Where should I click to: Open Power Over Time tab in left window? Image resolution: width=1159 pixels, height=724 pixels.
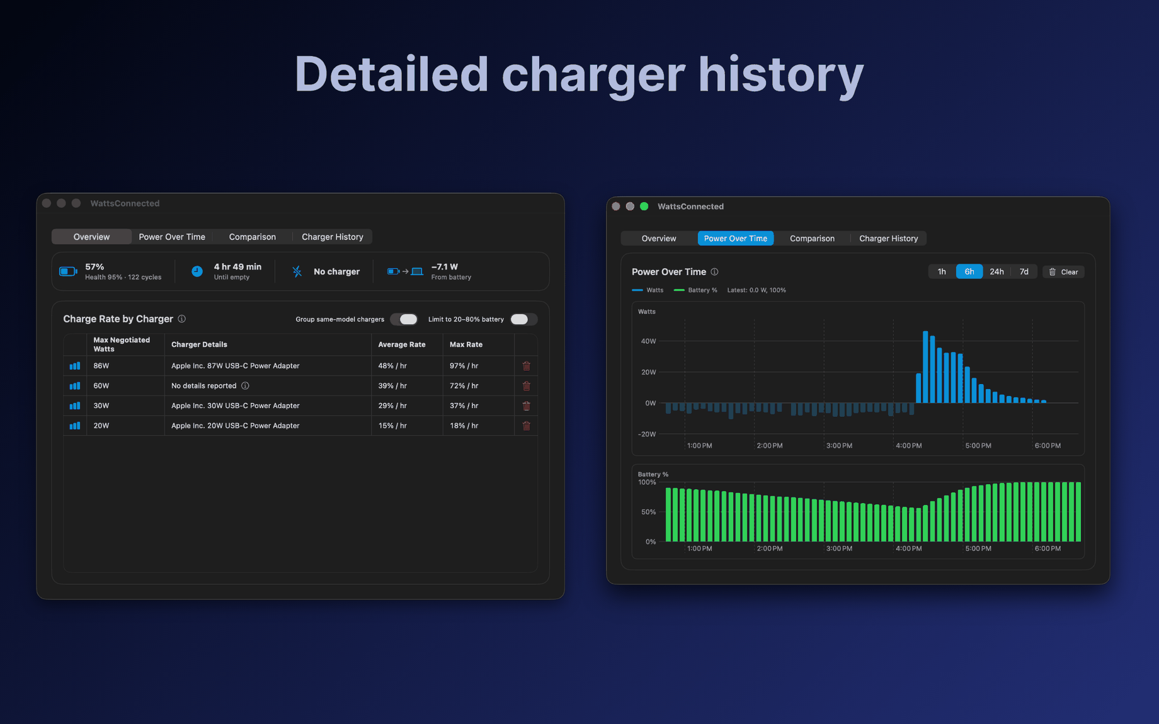[172, 237]
